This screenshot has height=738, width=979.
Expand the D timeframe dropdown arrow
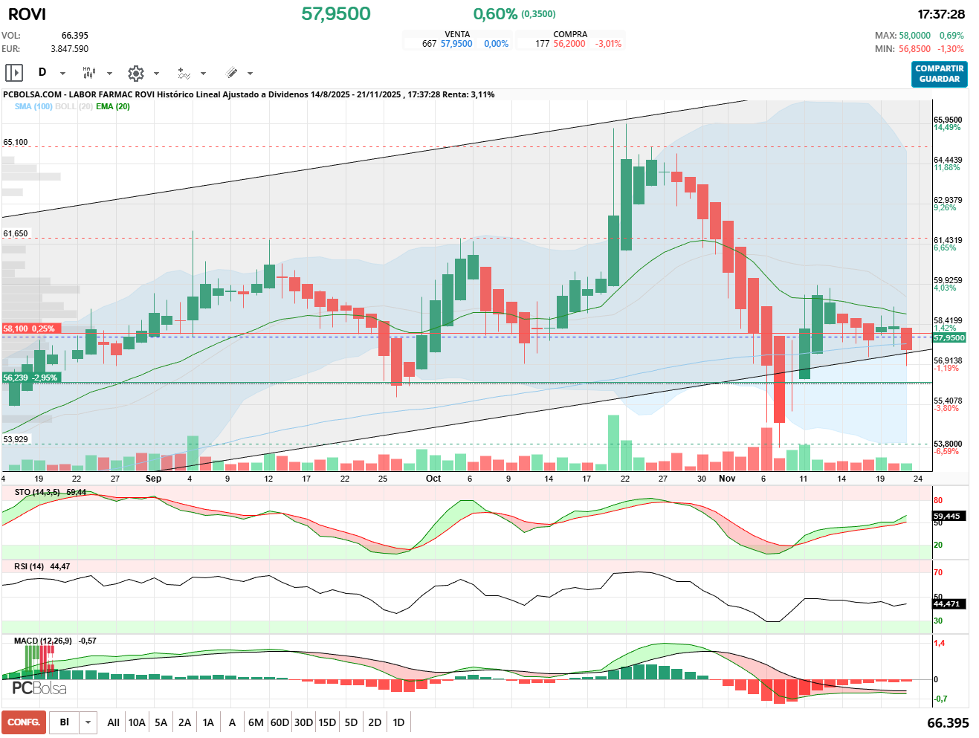point(62,74)
